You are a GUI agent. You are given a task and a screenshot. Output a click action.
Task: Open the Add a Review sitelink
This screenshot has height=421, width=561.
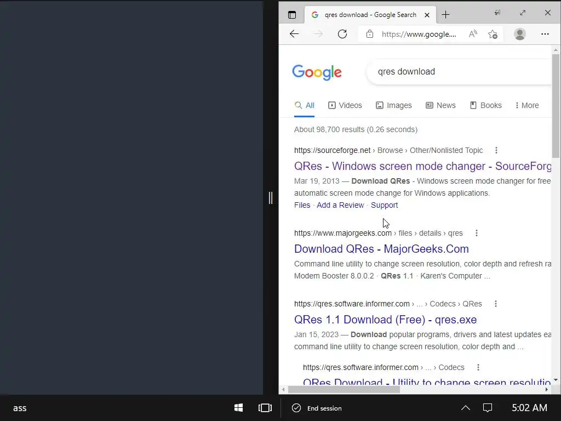[x=340, y=205]
